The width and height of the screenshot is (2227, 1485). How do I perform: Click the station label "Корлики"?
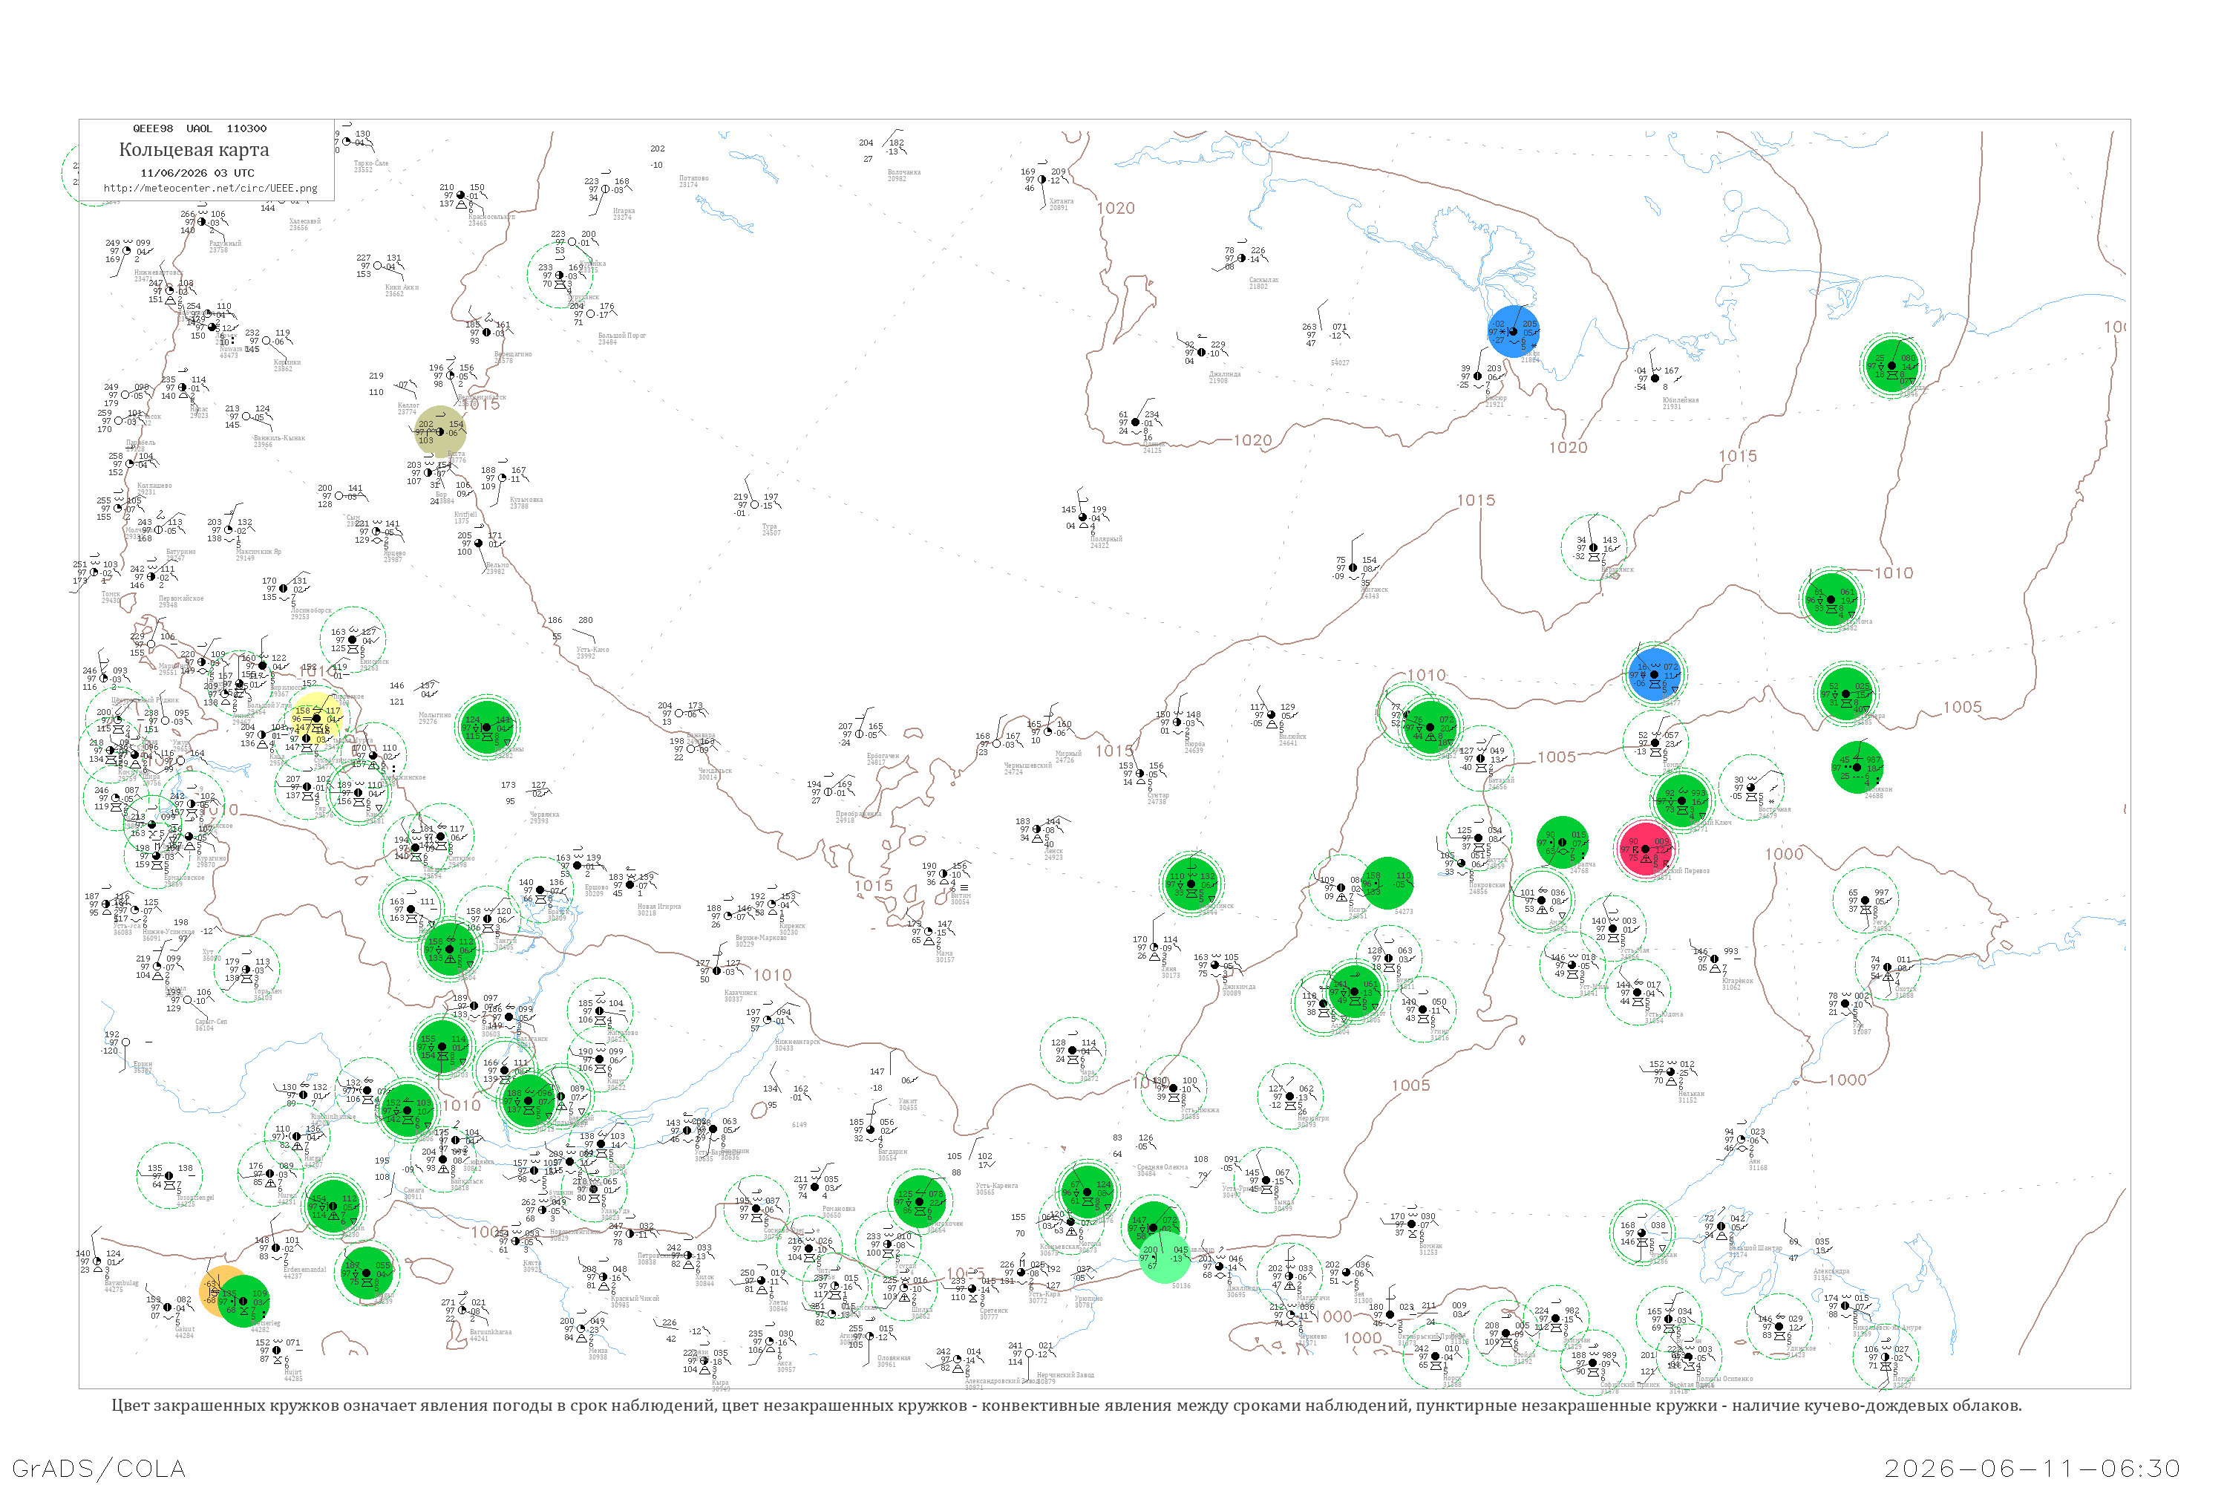(287, 362)
